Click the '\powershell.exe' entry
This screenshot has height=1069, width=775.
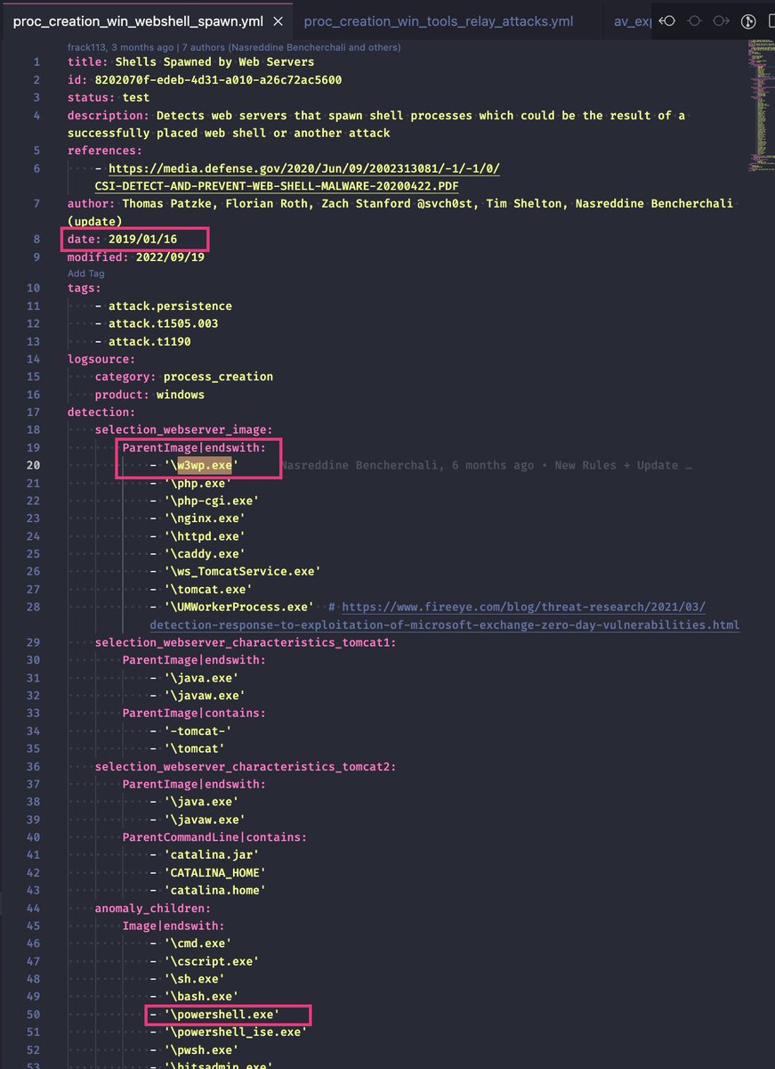(222, 1015)
